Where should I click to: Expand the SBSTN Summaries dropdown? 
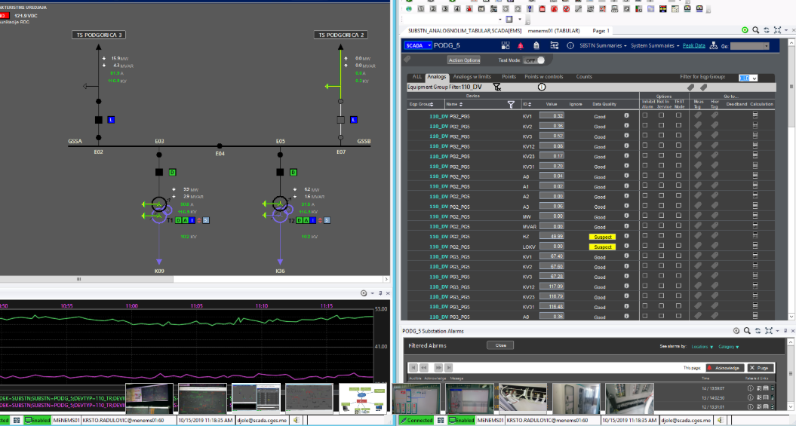[602, 46]
